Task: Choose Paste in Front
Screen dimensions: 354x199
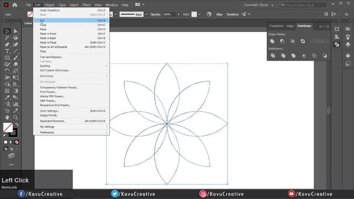Action: [x=71, y=34]
